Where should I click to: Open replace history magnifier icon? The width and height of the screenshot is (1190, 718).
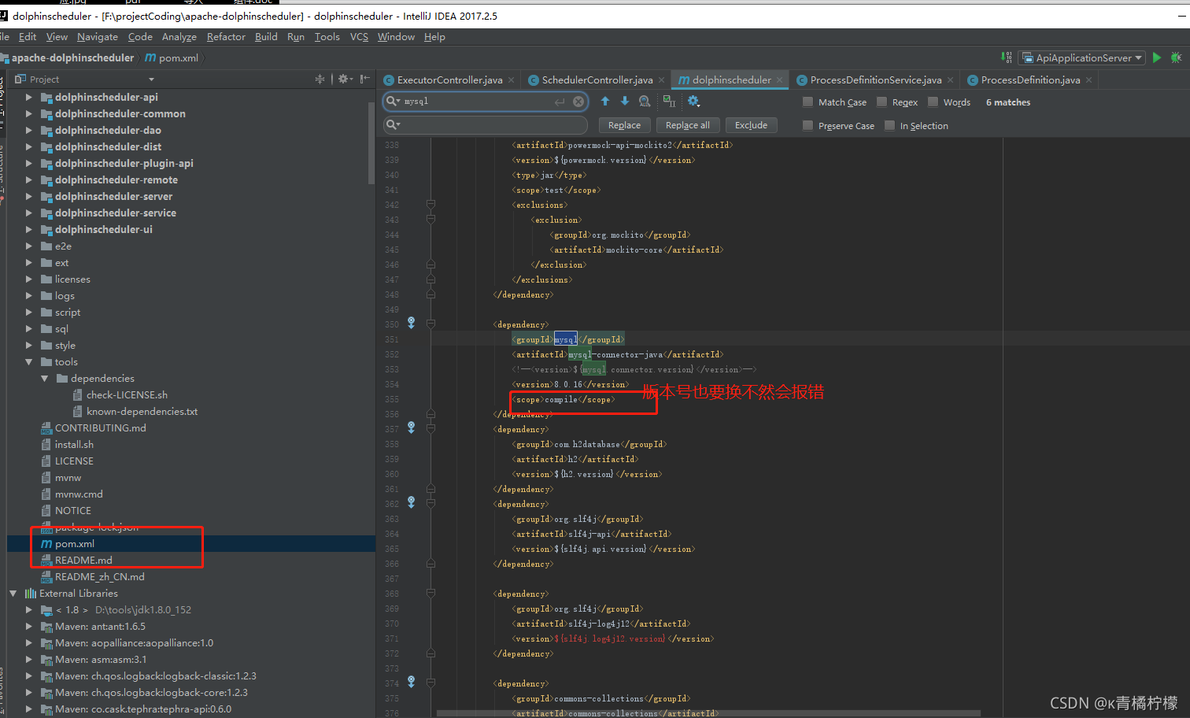click(x=393, y=125)
